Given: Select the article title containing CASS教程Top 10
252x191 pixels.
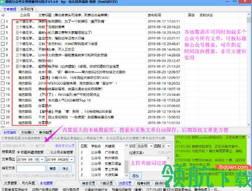Looking at the screenshot, I should pyautogui.click(x=65, y=100).
